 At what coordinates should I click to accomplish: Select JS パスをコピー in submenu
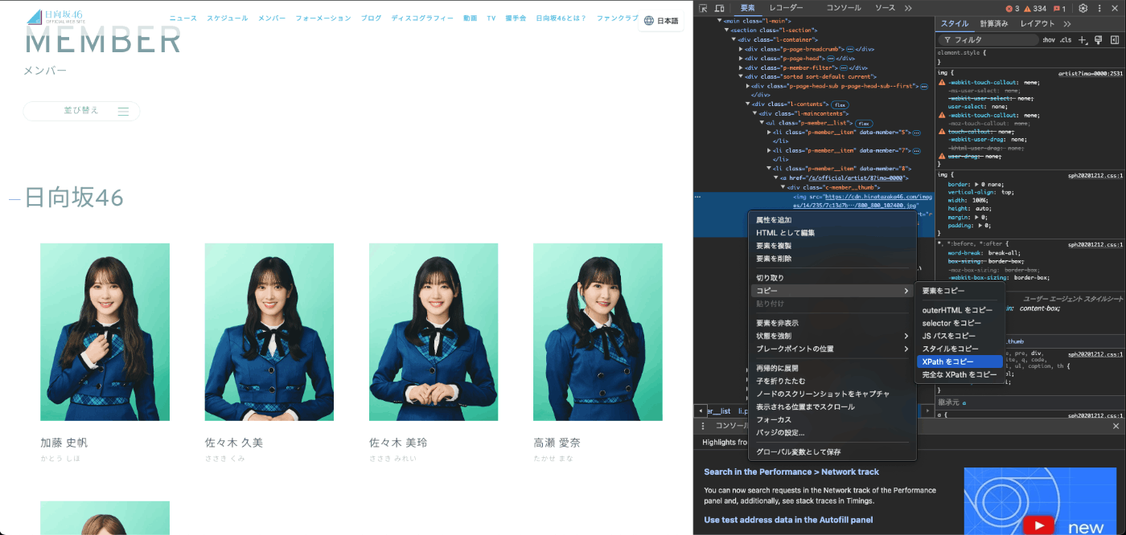(x=960, y=336)
